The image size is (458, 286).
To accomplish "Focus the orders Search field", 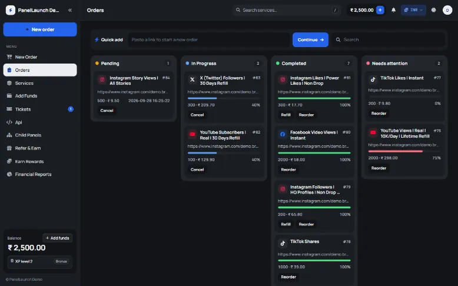I will click(389, 40).
